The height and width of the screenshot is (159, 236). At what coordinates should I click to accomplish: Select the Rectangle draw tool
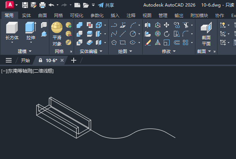123,42
